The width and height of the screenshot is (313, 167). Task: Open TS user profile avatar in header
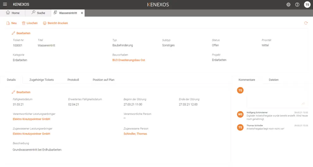[x=307, y=5]
